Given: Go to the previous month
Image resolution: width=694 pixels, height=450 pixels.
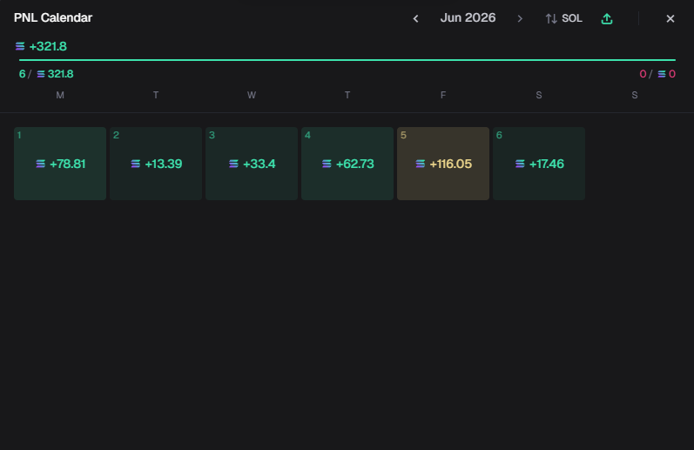Looking at the screenshot, I should pos(415,18).
